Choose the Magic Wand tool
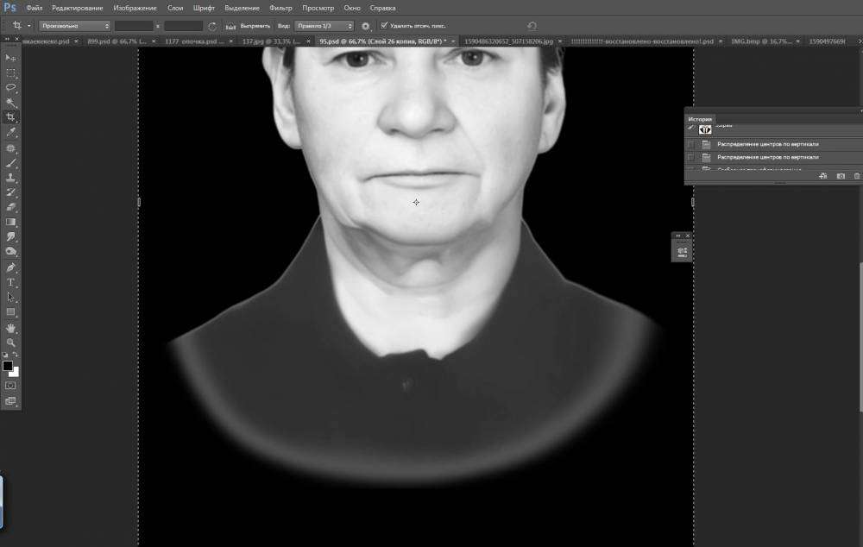Viewport: 863px width, 547px height. pos(11,103)
